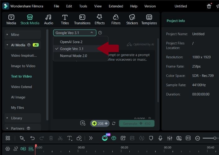The image size is (219, 155).
Task: Click Partners help question icon
Action: 29,128
